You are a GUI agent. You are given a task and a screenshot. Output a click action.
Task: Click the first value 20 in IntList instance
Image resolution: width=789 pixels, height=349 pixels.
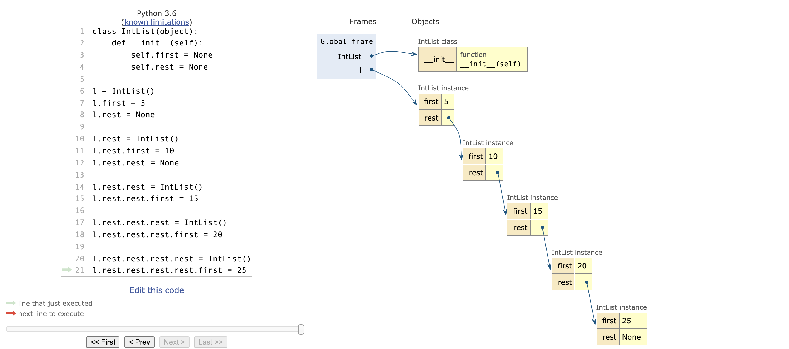coord(584,266)
